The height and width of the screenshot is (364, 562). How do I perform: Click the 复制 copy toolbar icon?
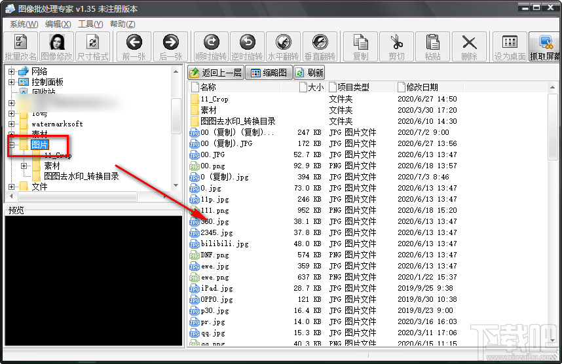click(x=360, y=46)
